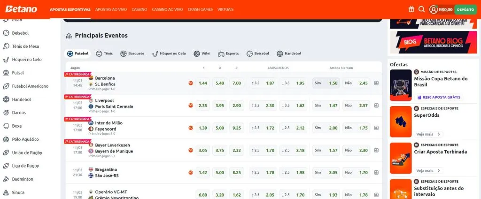Select the Basquete events tab
Viewport: 481px width, 199px height.
click(x=132, y=54)
